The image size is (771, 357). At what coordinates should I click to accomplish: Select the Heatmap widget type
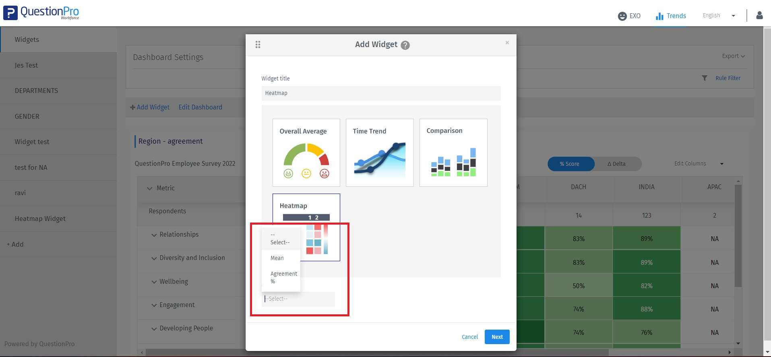click(306, 227)
